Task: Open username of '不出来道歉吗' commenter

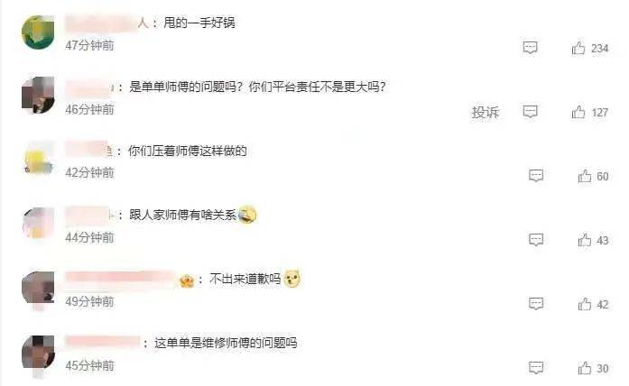Action: tap(120, 279)
